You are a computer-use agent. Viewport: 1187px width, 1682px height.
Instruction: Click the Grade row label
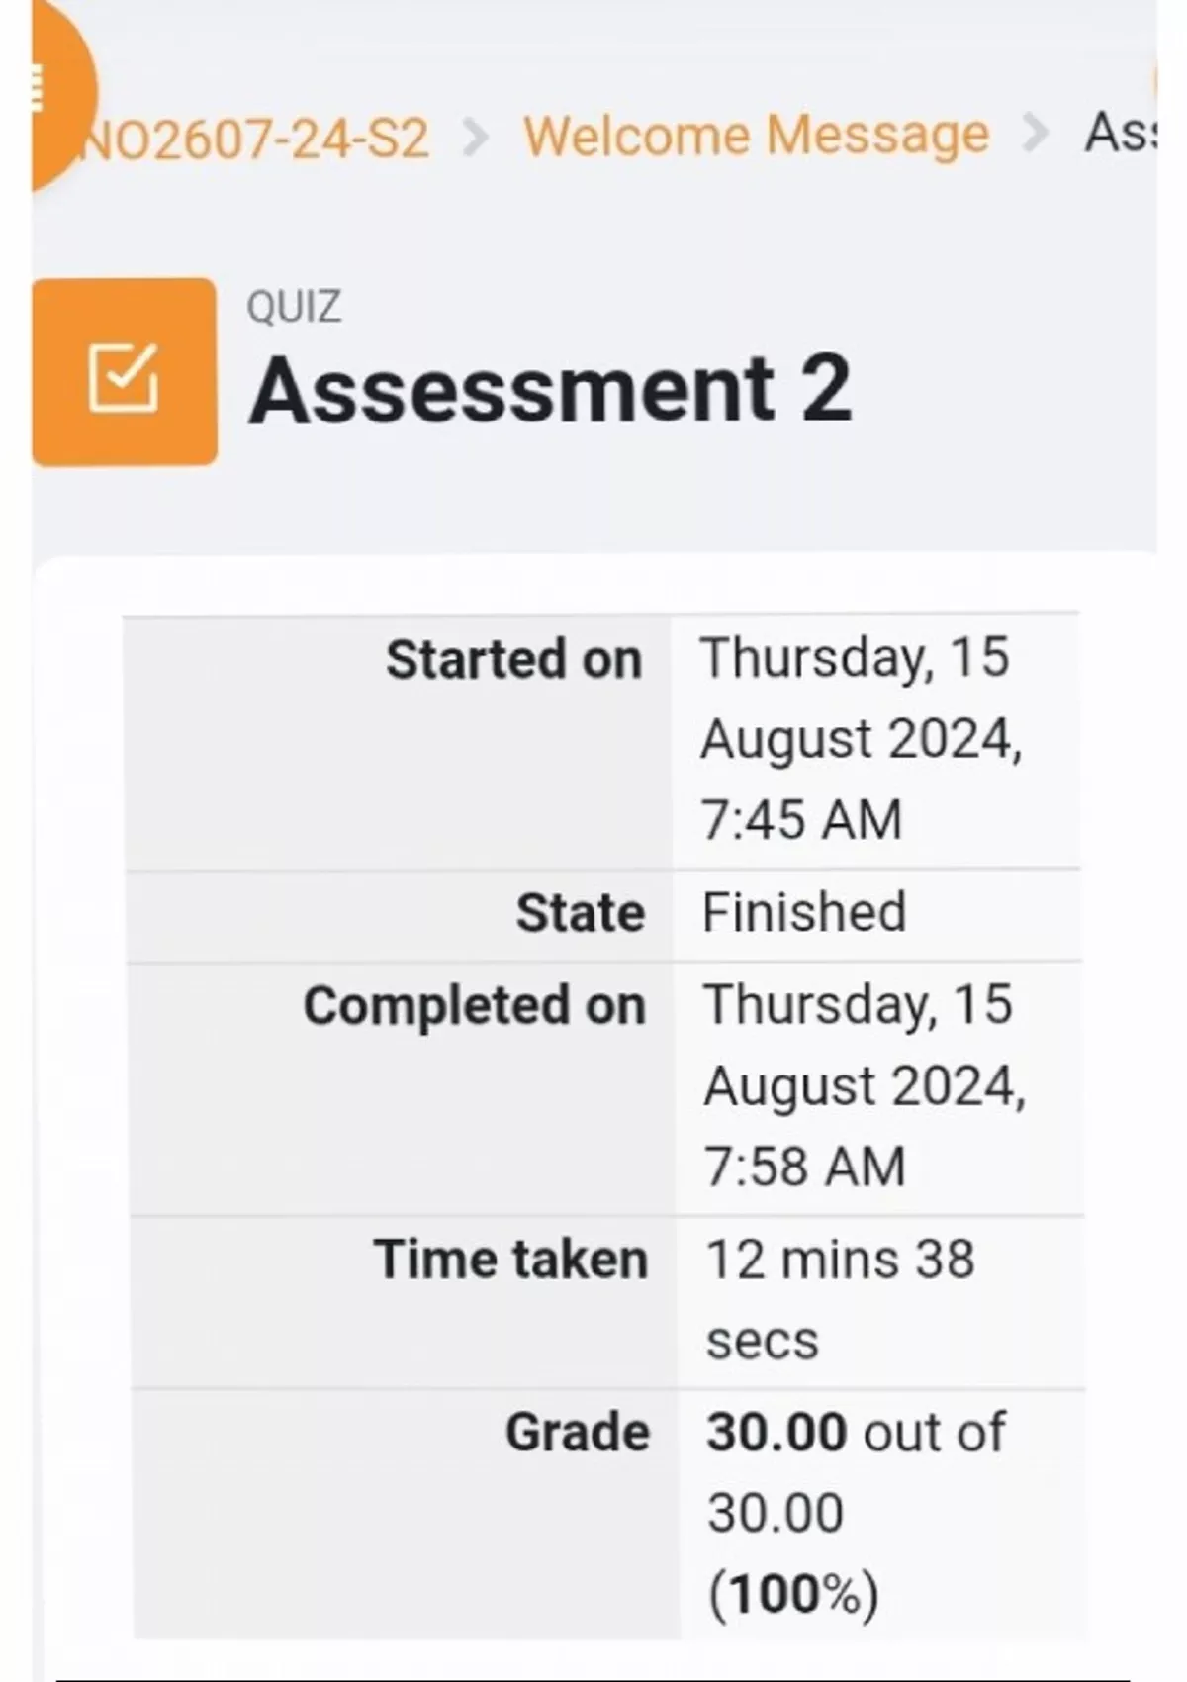(x=578, y=1433)
